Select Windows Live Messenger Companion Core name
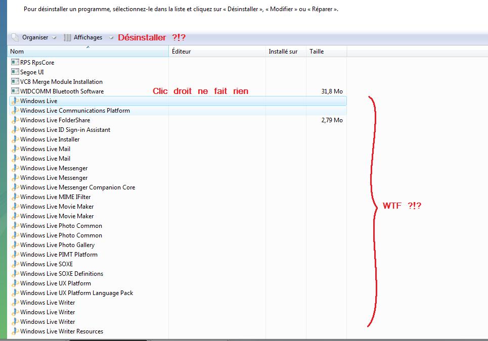This screenshot has height=341, width=488. [x=77, y=187]
